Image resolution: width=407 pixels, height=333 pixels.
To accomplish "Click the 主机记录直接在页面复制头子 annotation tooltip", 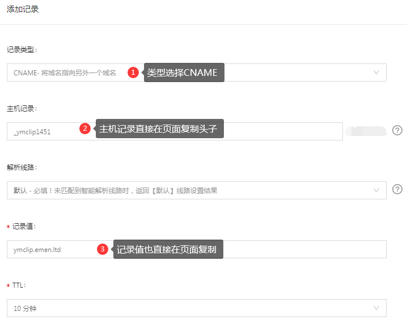I will 159,129.
